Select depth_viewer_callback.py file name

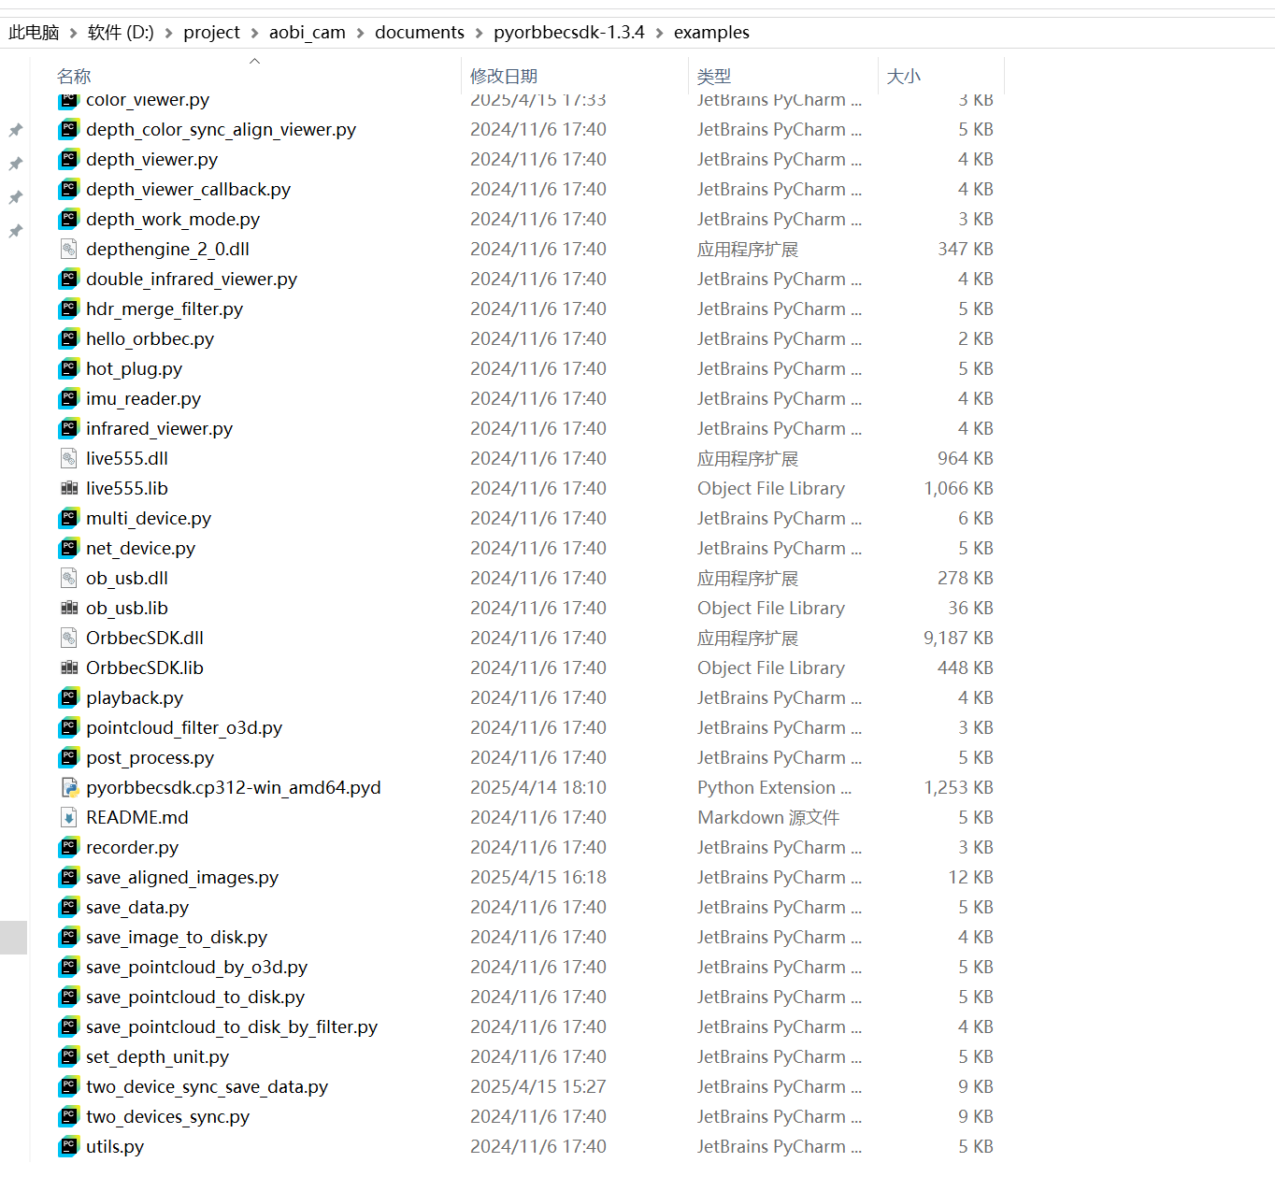[188, 189]
